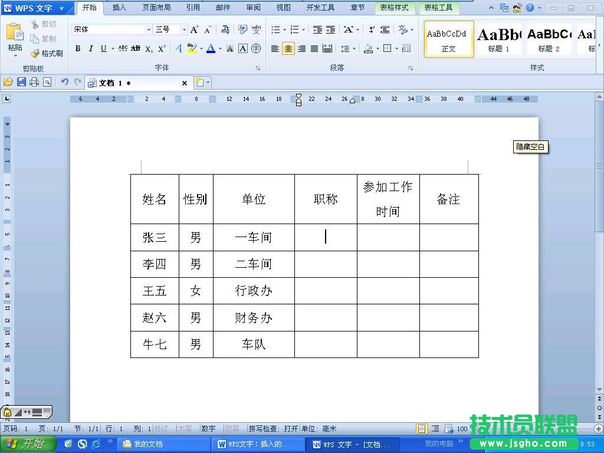Expand the numbered list options
Image resolution: width=604 pixels, height=453 pixels.
click(x=303, y=29)
